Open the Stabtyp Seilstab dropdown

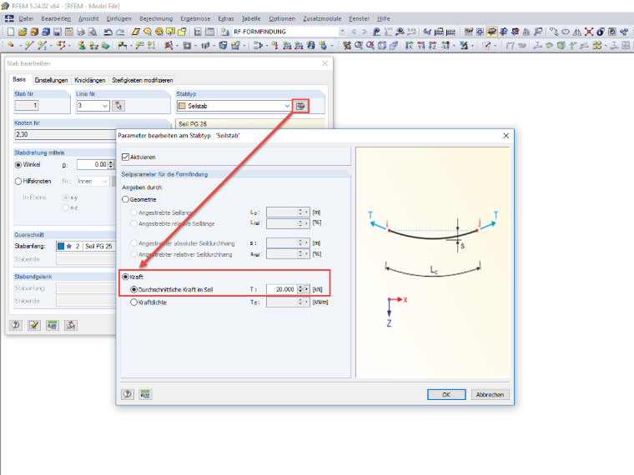point(287,106)
